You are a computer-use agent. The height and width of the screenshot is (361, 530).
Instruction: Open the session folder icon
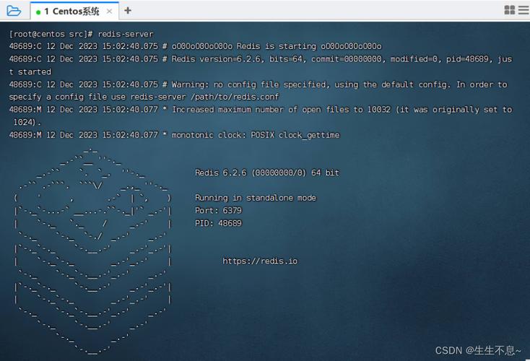point(14,11)
